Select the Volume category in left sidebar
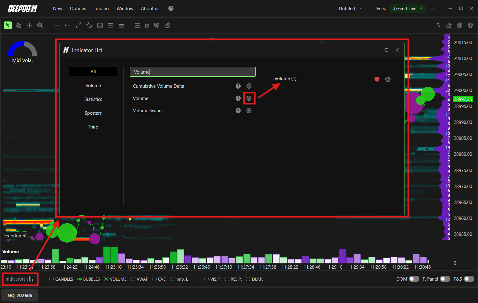This screenshot has height=303, width=478. 93,86
